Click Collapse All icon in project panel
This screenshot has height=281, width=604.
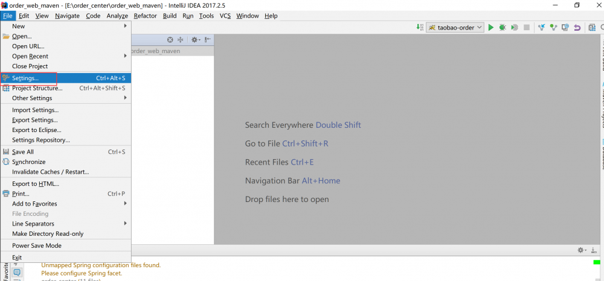pos(180,40)
